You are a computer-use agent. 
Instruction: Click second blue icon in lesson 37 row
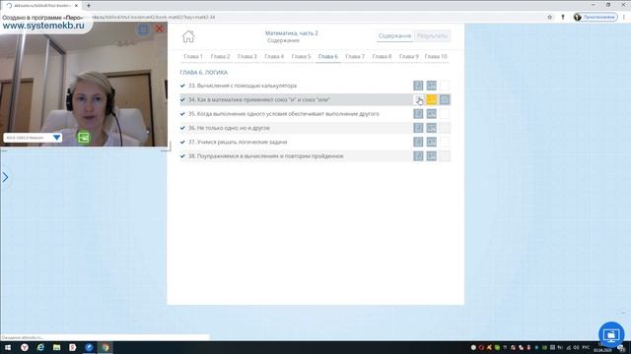(432, 142)
